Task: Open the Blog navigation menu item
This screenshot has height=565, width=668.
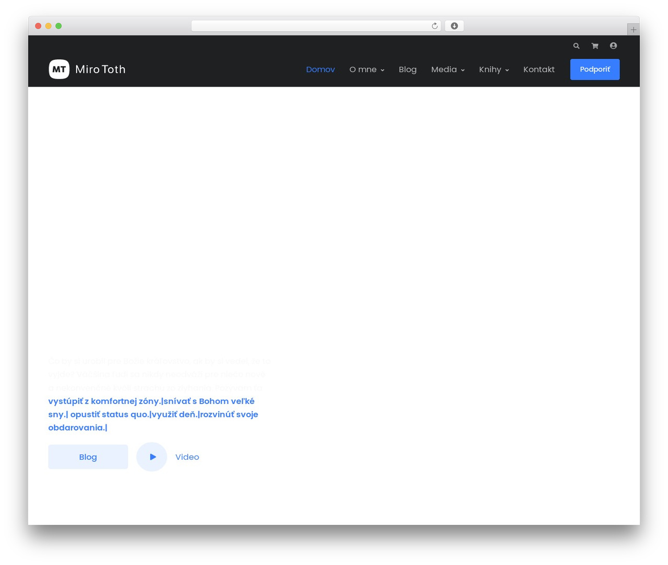Action: point(408,70)
